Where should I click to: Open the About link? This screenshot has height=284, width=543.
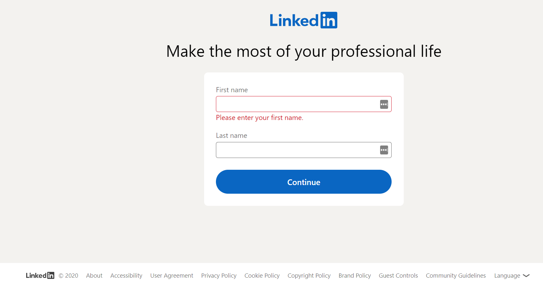[94, 276]
